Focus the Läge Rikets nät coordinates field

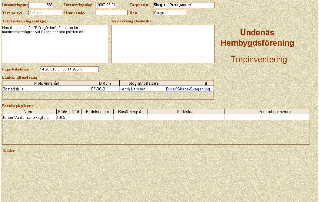tap(69, 69)
